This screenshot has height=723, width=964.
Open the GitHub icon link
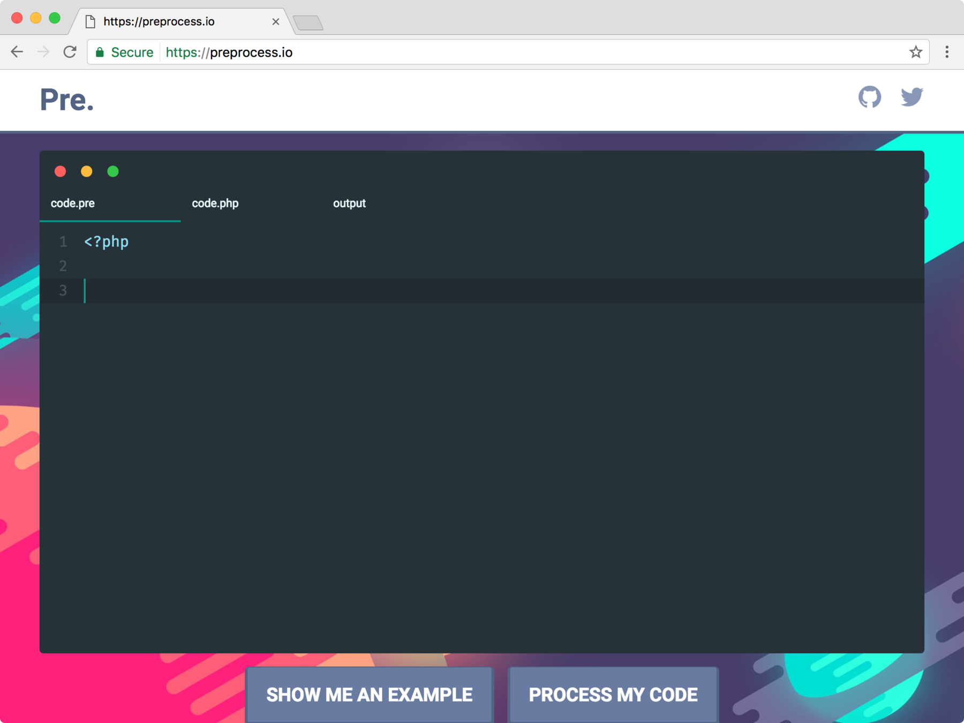click(x=869, y=97)
